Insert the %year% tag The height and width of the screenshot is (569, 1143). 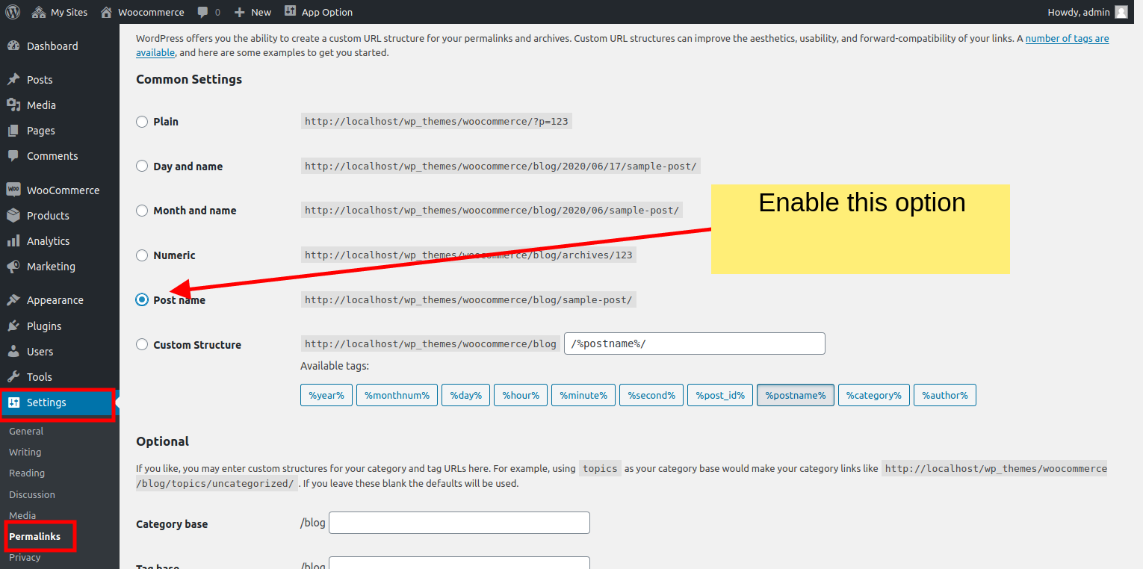(326, 395)
